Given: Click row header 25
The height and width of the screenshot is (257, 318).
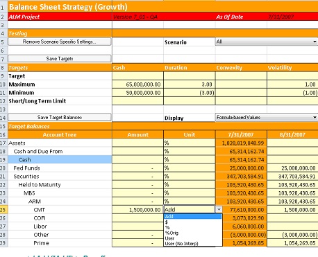Looking at the screenshot, I should 3,210.
